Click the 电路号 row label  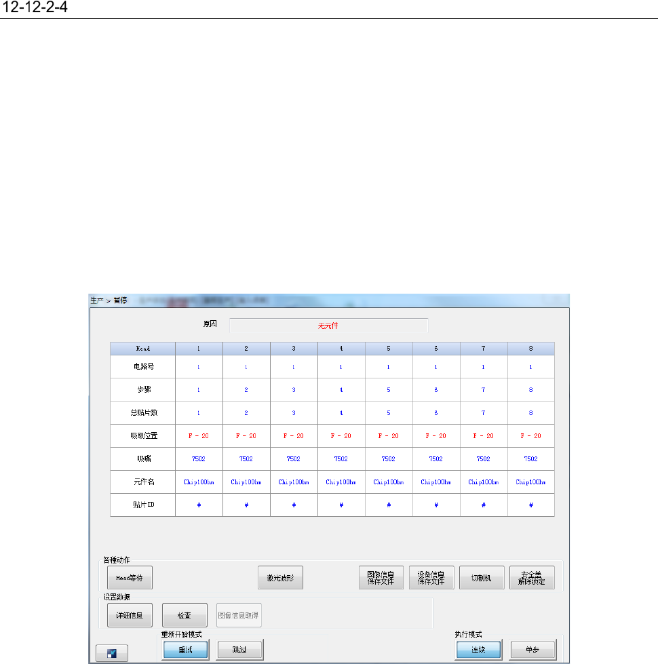(x=144, y=367)
